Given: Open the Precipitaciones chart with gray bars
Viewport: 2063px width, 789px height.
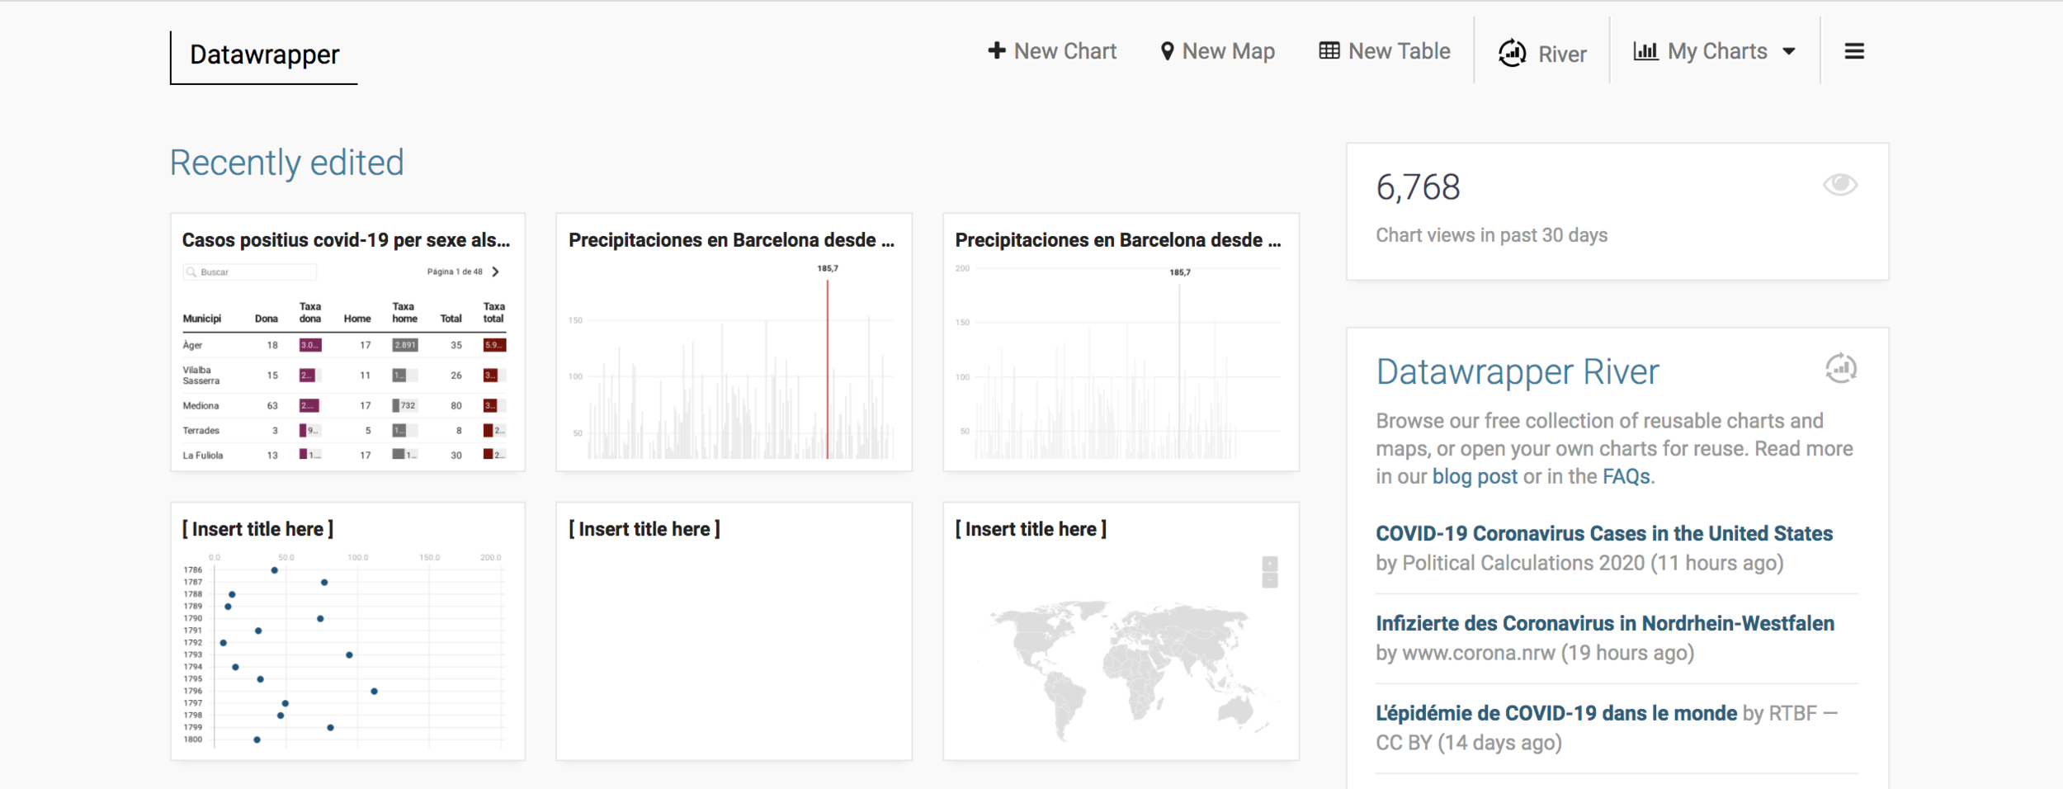Looking at the screenshot, I should click(x=1121, y=343).
